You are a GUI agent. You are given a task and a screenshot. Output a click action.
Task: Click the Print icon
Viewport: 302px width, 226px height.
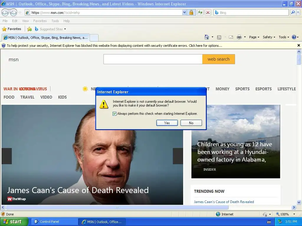pos(239,37)
